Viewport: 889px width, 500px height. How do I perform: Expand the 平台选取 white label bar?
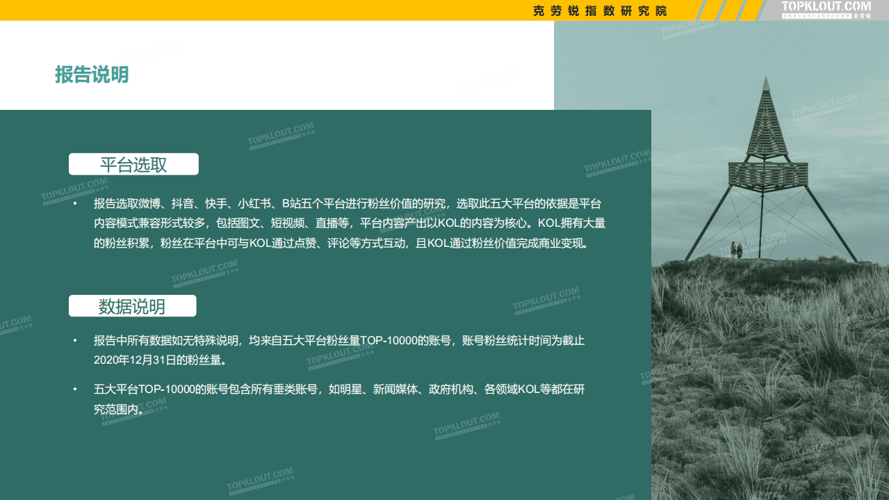click(x=133, y=163)
